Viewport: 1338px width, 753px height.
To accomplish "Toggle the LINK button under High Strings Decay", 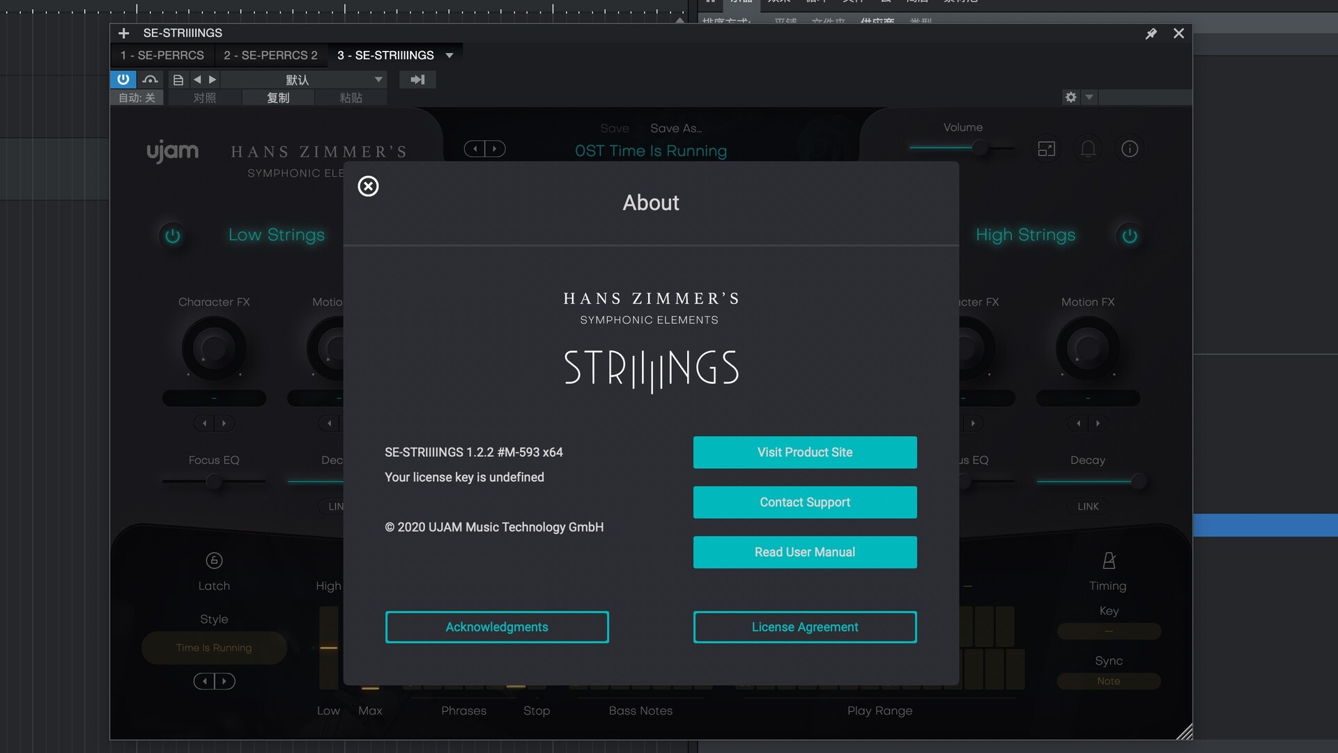I will [x=1088, y=506].
